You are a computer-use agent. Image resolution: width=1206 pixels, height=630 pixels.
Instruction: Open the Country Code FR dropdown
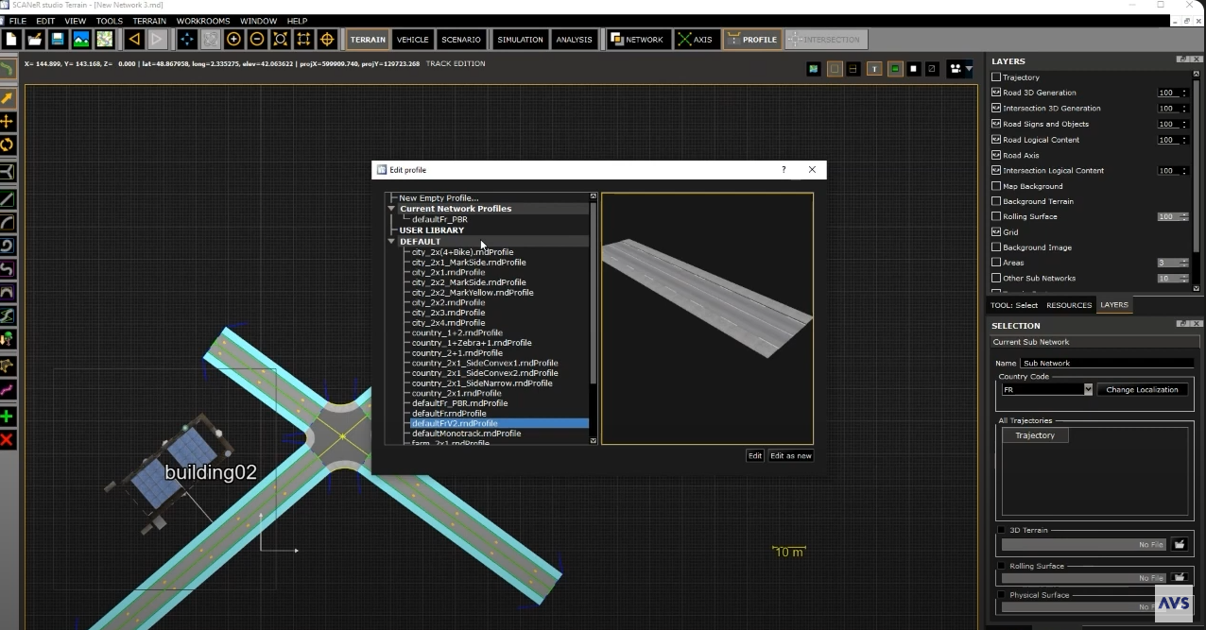click(1088, 389)
